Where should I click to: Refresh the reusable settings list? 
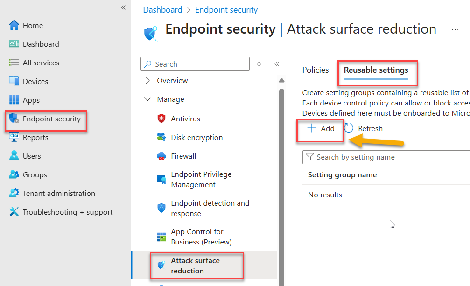pyautogui.click(x=364, y=128)
